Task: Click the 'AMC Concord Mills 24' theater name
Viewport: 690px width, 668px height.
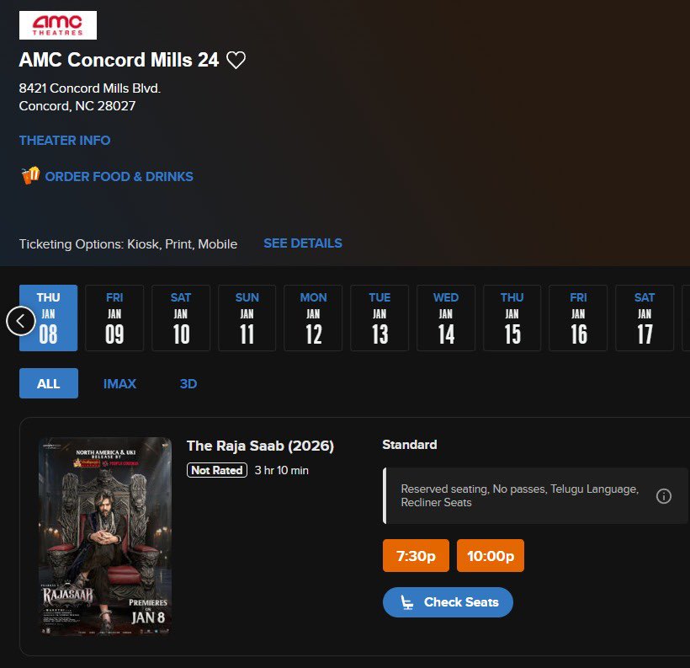Action: 119,60
